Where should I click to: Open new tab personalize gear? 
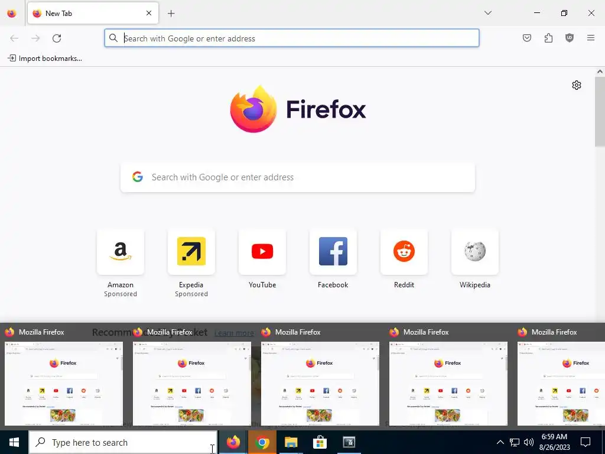(577, 85)
